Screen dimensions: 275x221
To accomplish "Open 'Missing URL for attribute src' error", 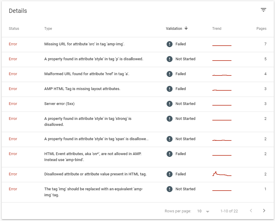I will coord(84,44).
